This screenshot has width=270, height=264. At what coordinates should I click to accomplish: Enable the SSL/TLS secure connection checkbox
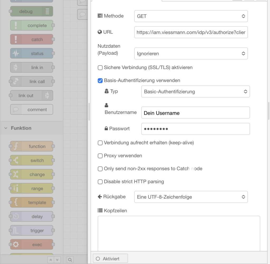pyautogui.click(x=100, y=68)
